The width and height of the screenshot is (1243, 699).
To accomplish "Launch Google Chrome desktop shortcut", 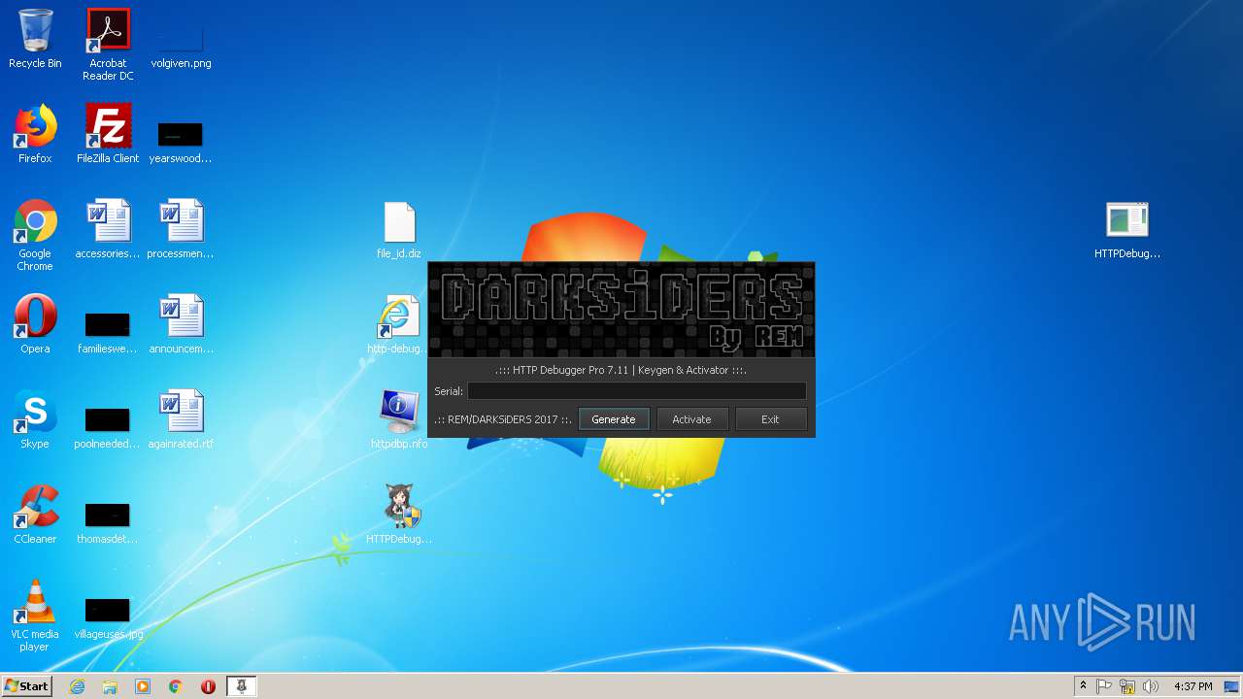I will tap(35, 236).
